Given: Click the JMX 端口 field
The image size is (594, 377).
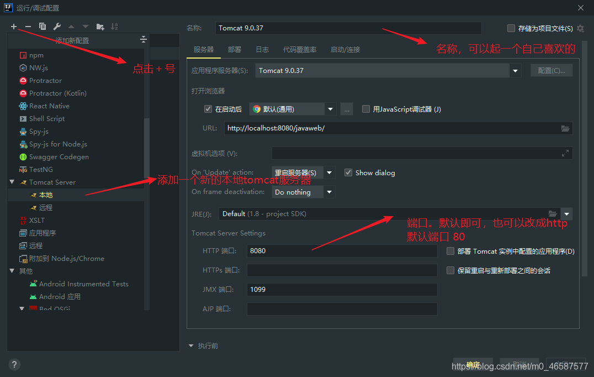Looking at the screenshot, I should [342, 290].
